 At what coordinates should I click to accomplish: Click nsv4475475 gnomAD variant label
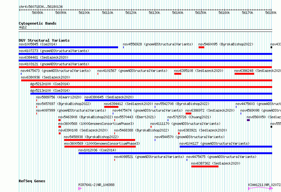(x=221, y=157)
